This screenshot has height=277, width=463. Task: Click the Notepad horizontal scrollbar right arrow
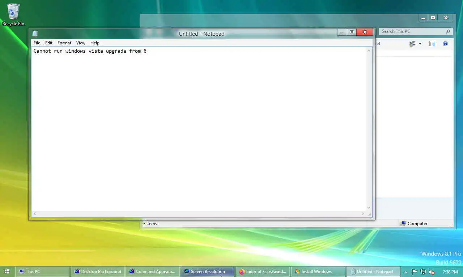pyautogui.click(x=363, y=214)
